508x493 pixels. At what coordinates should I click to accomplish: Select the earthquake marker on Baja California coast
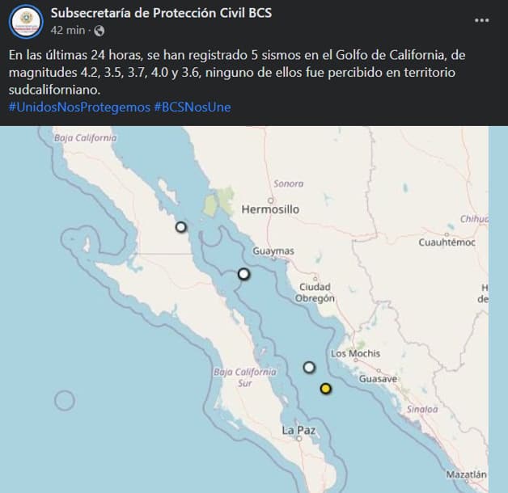click(180, 227)
